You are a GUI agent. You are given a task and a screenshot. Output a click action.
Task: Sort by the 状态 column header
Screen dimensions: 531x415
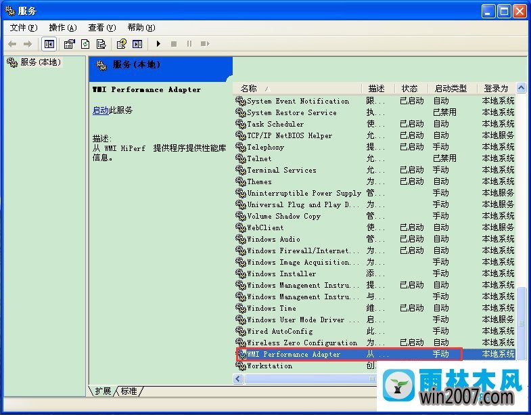(x=411, y=89)
